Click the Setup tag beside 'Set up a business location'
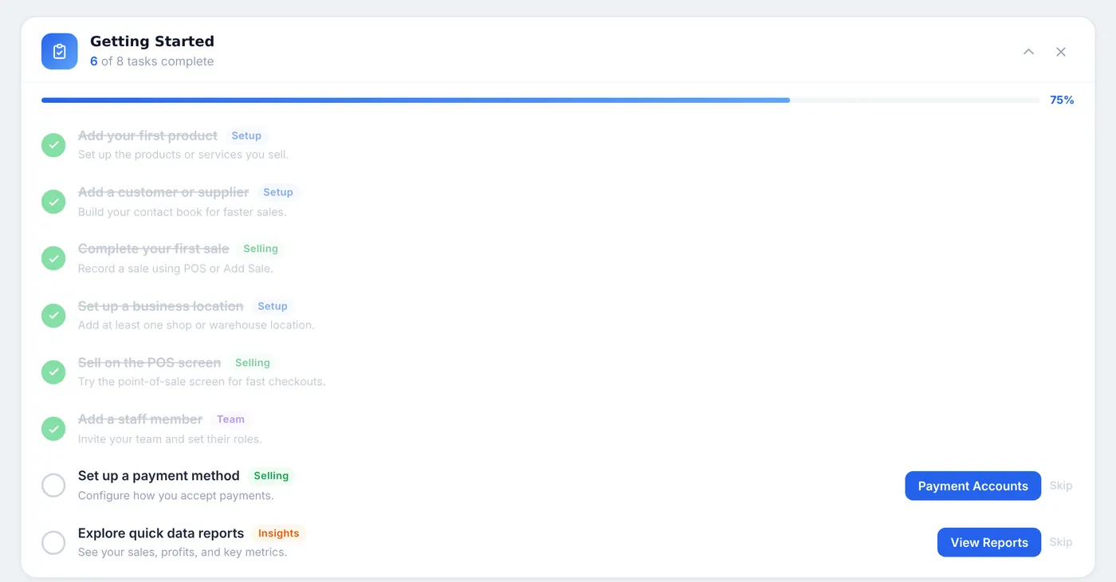The height and width of the screenshot is (582, 1116). [273, 306]
